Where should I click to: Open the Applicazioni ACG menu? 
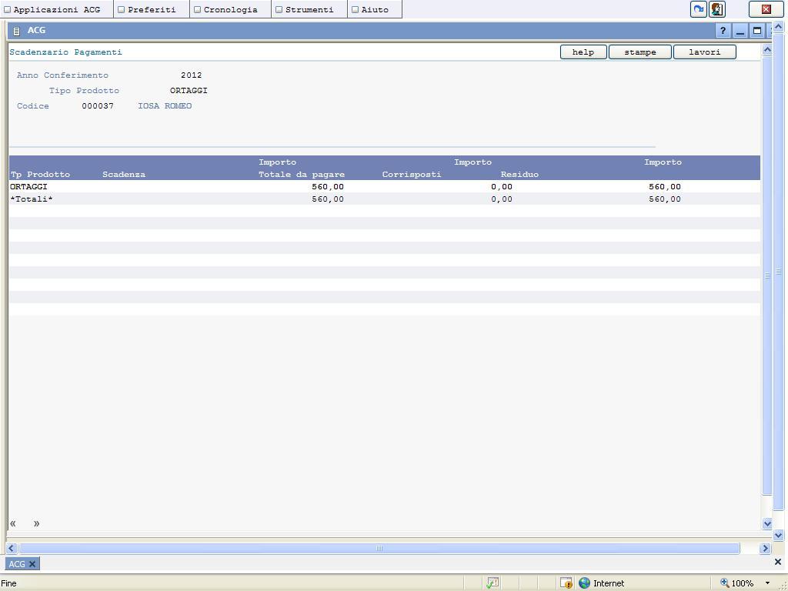(x=57, y=9)
